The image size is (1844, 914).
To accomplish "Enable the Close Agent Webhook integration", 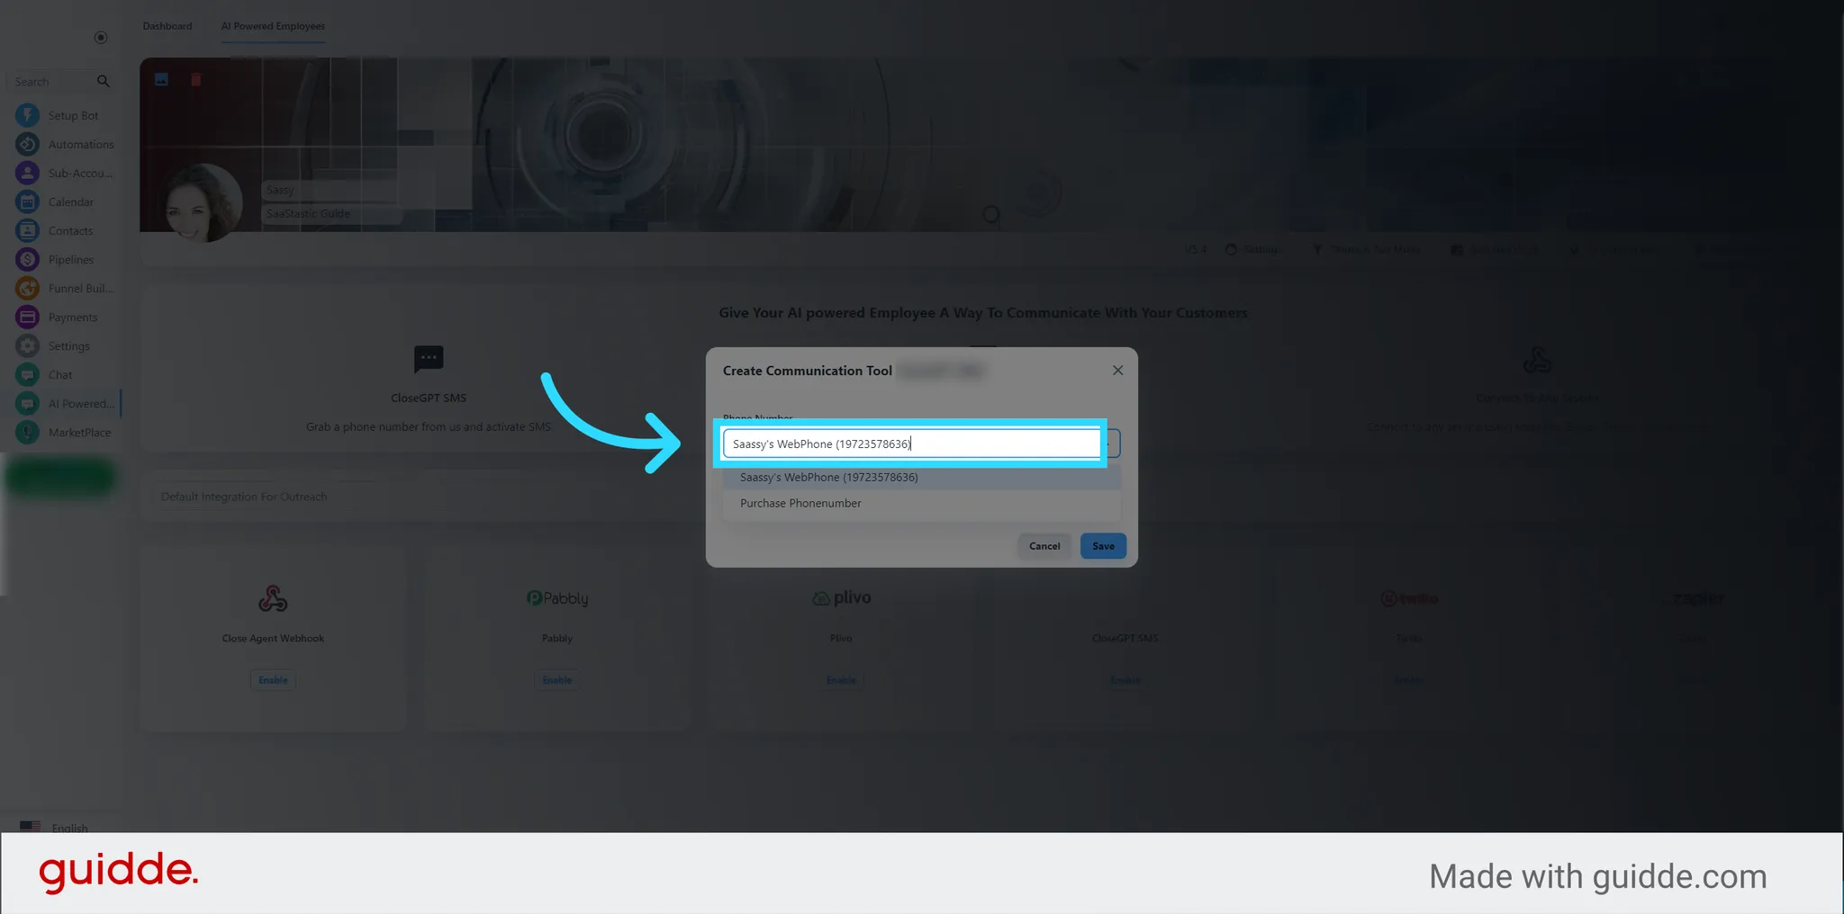I will 273,680.
